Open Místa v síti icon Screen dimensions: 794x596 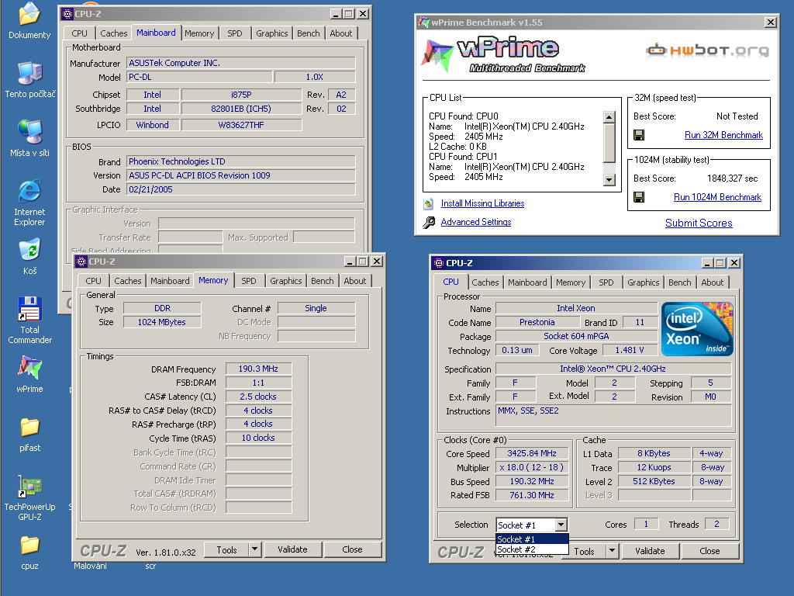[29, 139]
